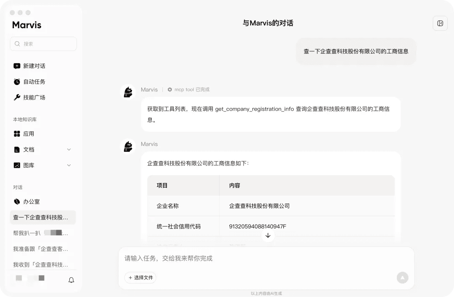Click the clock icon for 自动任务
The width and height of the screenshot is (454, 297).
pyautogui.click(x=17, y=82)
